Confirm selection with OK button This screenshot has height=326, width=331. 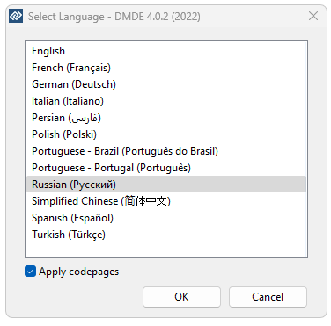[181, 297]
